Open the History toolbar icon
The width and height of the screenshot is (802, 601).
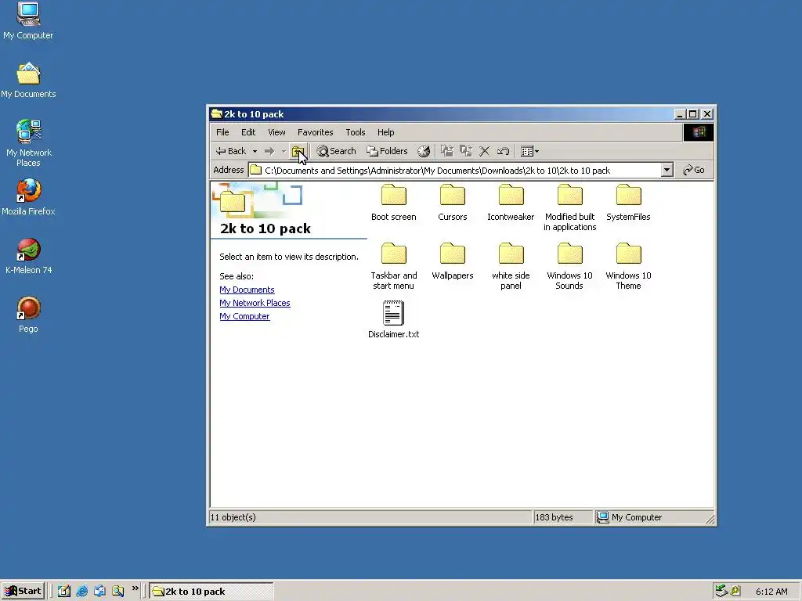[x=424, y=151]
